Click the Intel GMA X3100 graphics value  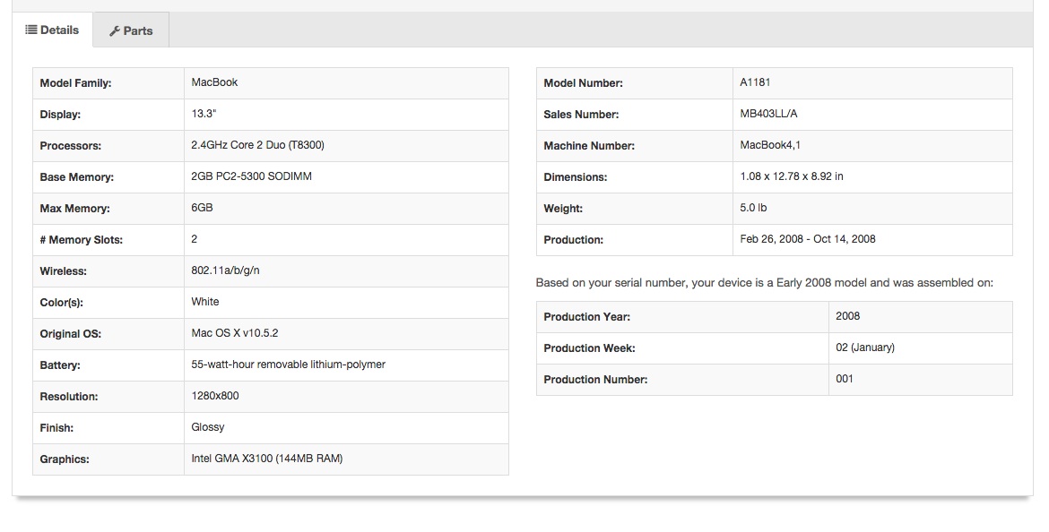tap(266, 459)
